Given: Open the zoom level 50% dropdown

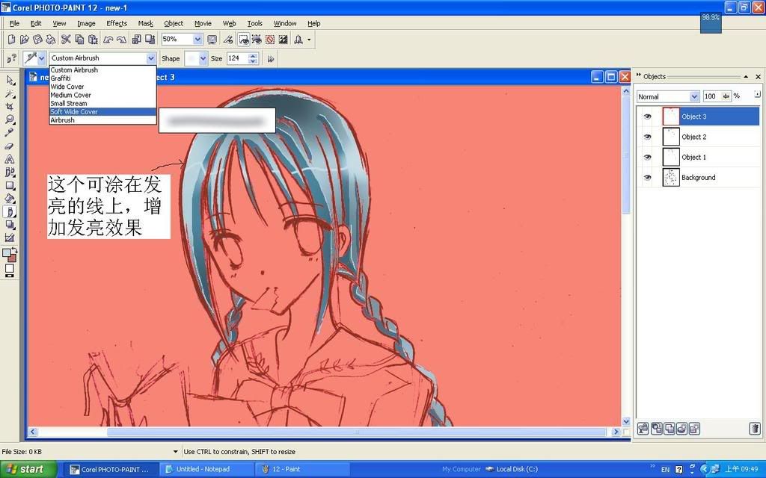Looking at the screenshot, I should coord(197,39).
